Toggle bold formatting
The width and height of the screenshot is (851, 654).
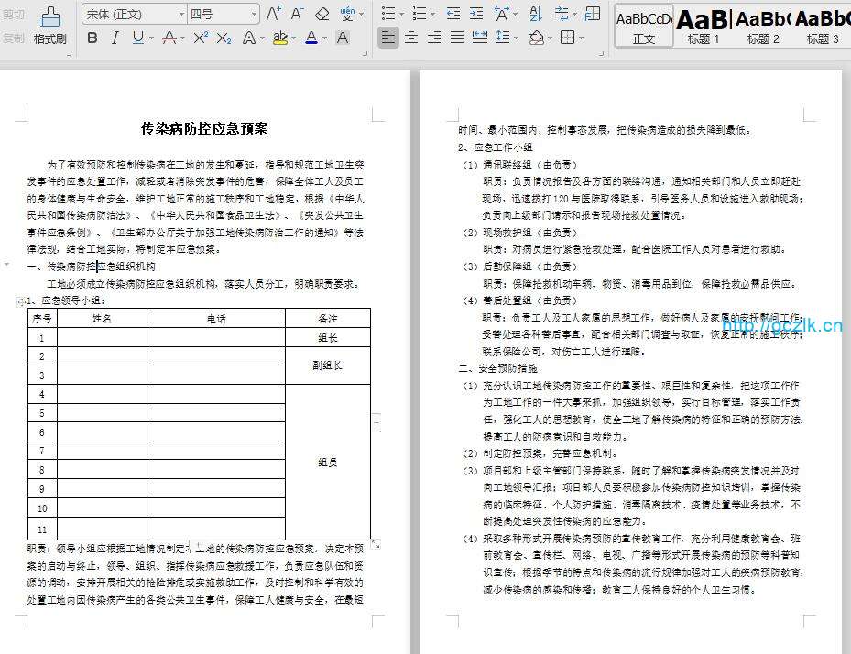coord(93,38)
